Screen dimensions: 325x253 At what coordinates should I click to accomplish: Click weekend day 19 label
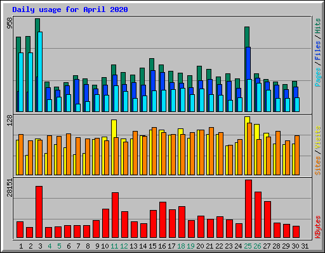(x=190, y=246)
